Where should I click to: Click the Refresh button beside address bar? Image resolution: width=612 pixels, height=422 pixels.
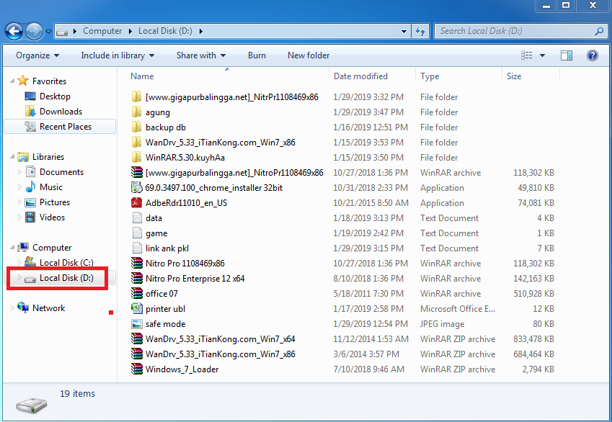pos(420,31)
